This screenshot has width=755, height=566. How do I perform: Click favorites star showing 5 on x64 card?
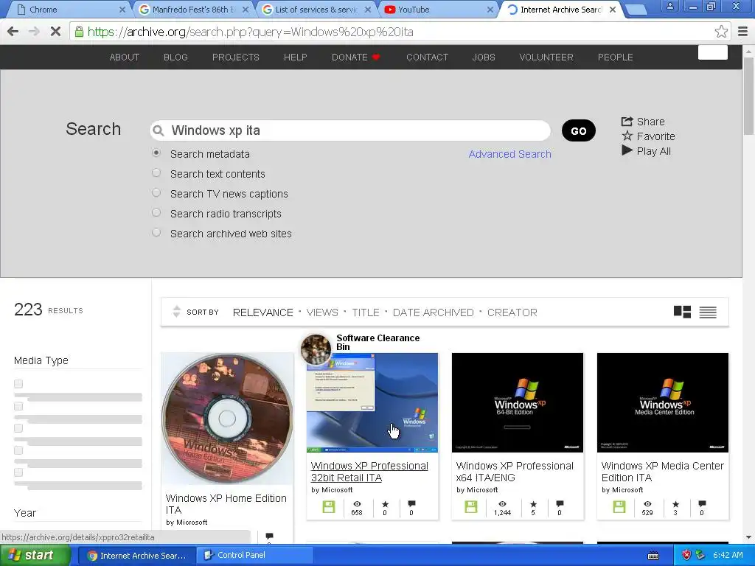point(533,504)
